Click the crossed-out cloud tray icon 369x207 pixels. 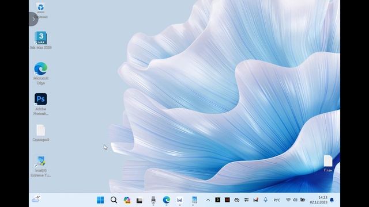coord(237,200)
